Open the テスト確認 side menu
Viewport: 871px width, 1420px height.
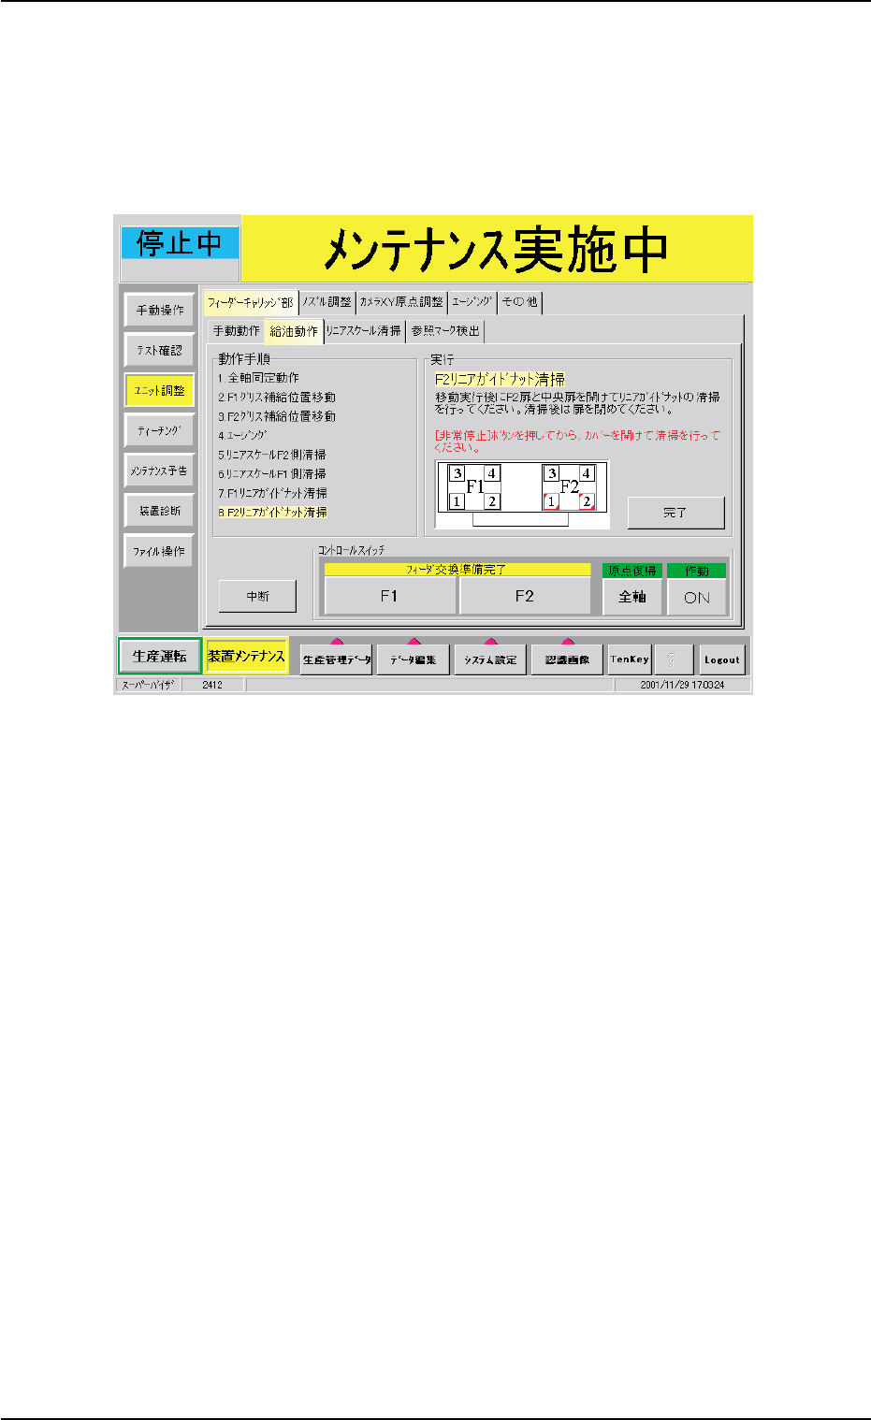[159, 350]
